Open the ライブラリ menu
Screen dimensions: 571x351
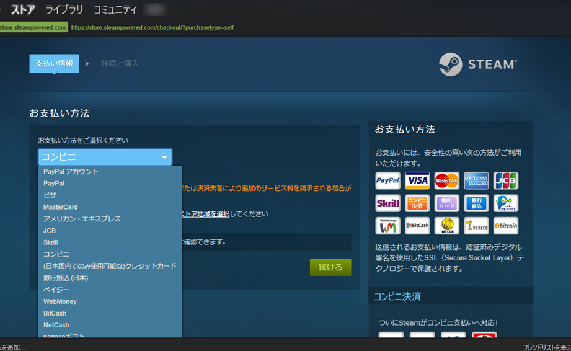64,10
